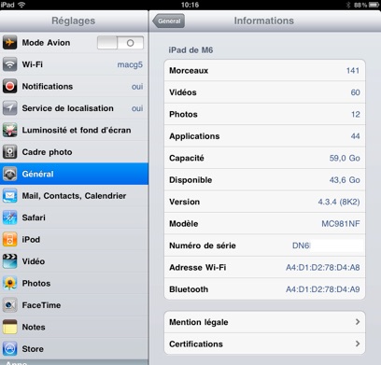Tap the yellow Notes icon
This screenshot has height=365, width=381.
click(9, 327)
